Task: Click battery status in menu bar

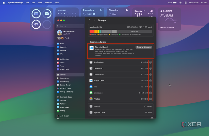Action: click(172, 3)
